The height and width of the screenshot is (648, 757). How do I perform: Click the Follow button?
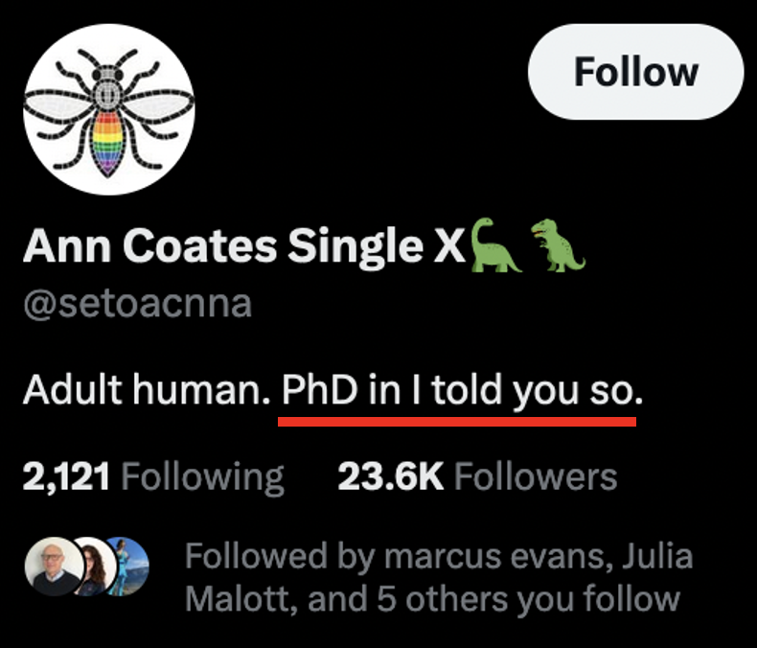[635, 73]
